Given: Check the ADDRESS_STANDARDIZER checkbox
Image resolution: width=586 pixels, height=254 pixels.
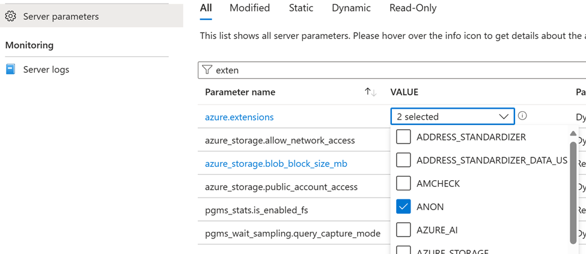Looking at the screenshot, I should [404, 137].
